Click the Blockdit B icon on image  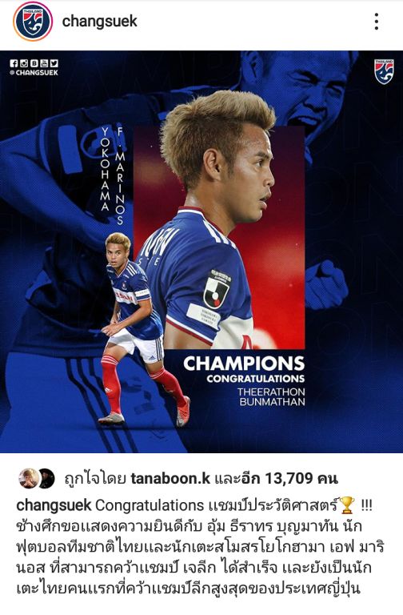point(34,63)
